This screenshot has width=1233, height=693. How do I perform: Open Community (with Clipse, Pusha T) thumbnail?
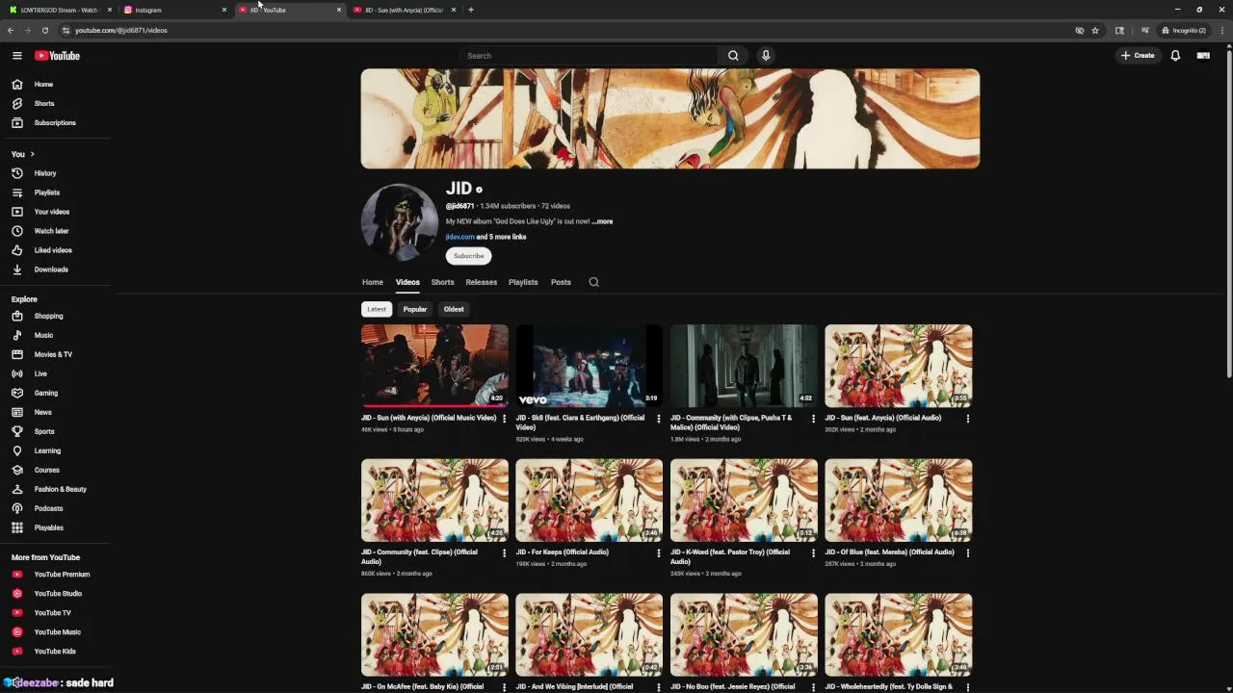pos(744,366)
